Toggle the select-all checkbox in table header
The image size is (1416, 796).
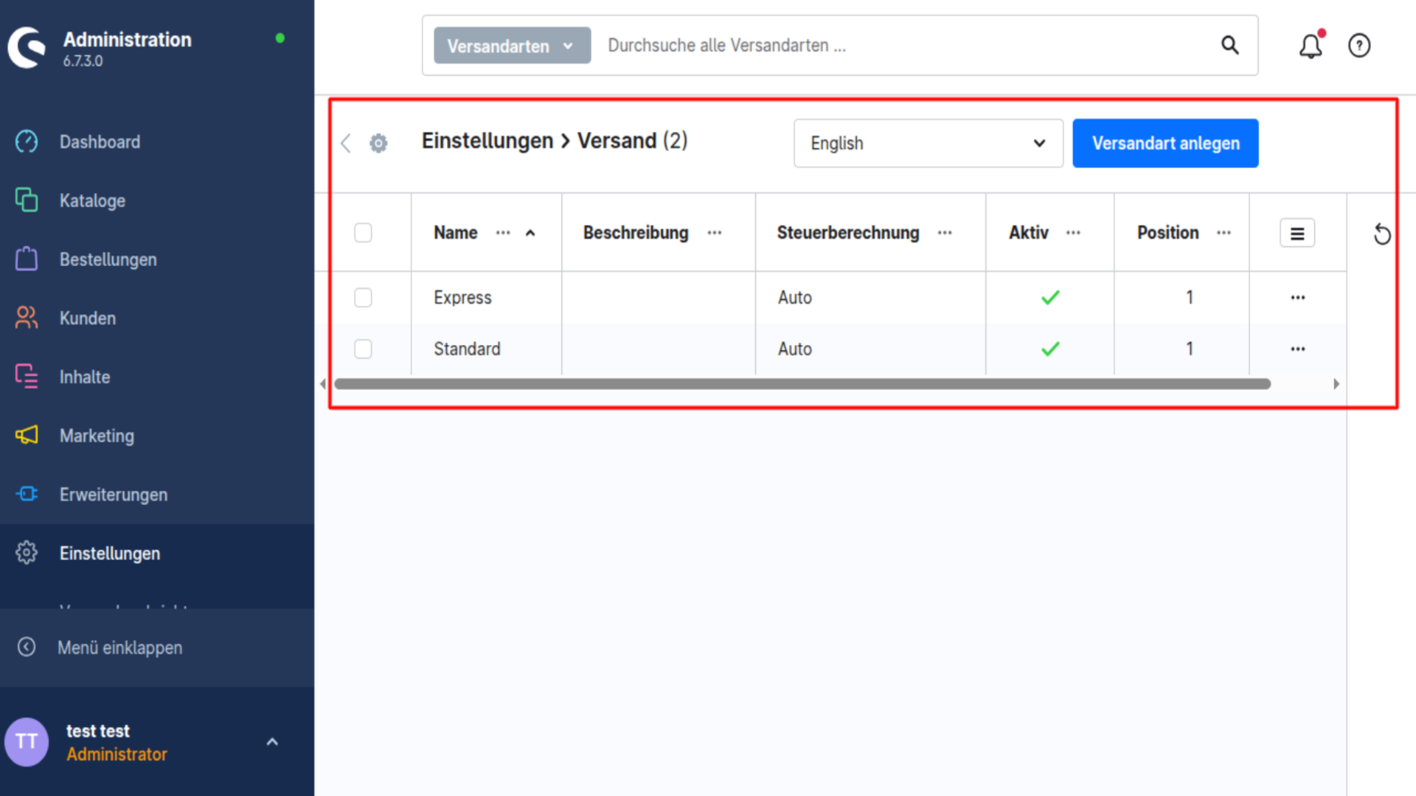[x=363, y=233]
